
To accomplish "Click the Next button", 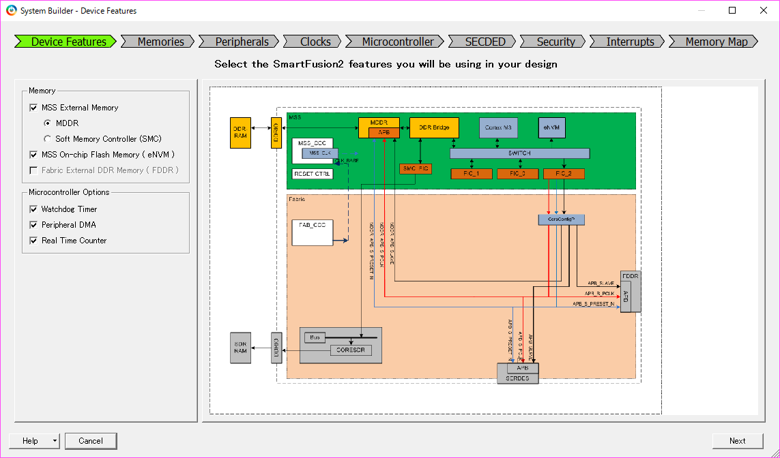I will tap(737, 441).
